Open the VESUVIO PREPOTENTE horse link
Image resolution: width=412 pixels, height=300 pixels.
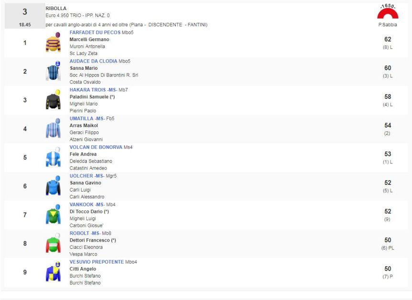click(x=96, y=262)
